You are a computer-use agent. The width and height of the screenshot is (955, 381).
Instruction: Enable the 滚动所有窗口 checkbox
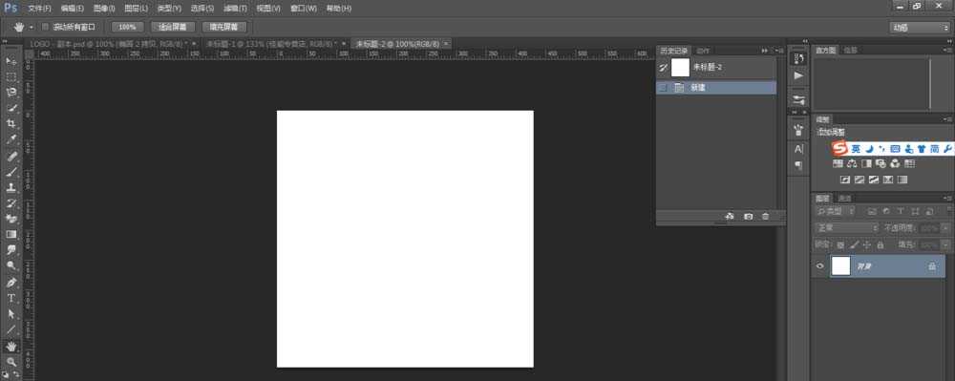pos(45,27)
